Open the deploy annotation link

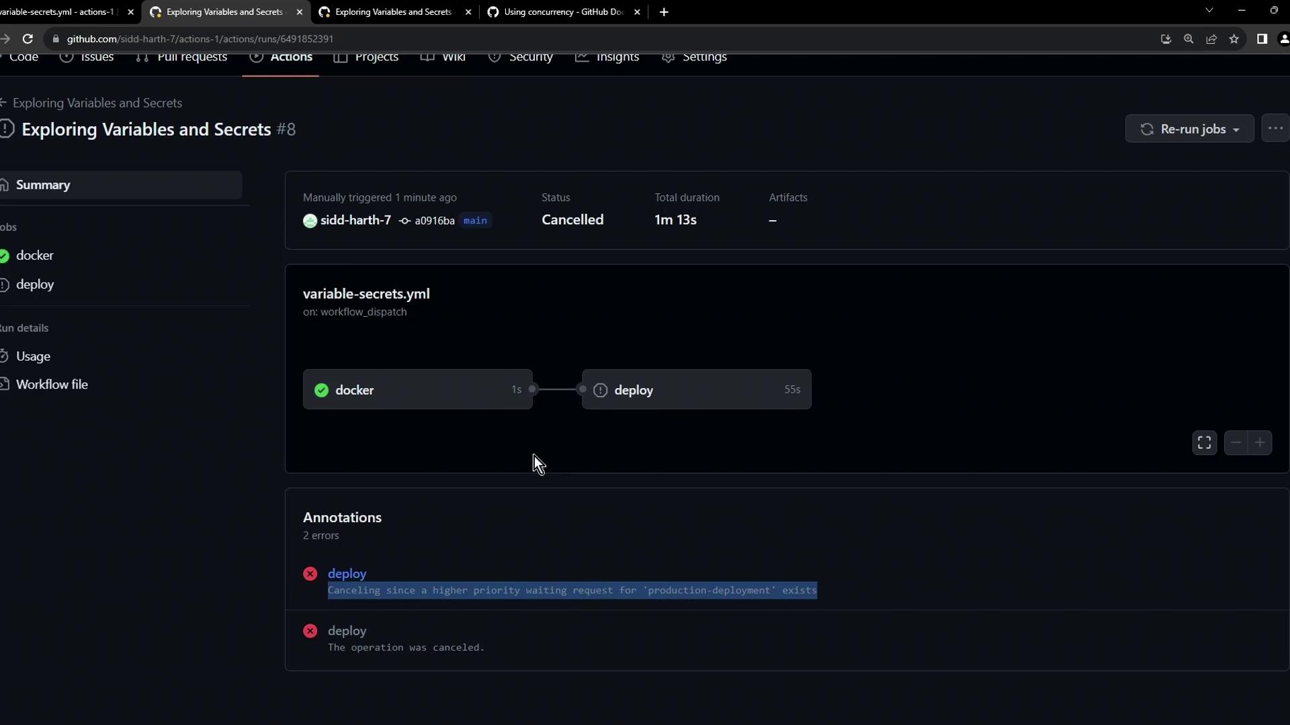tap(347, 573)
